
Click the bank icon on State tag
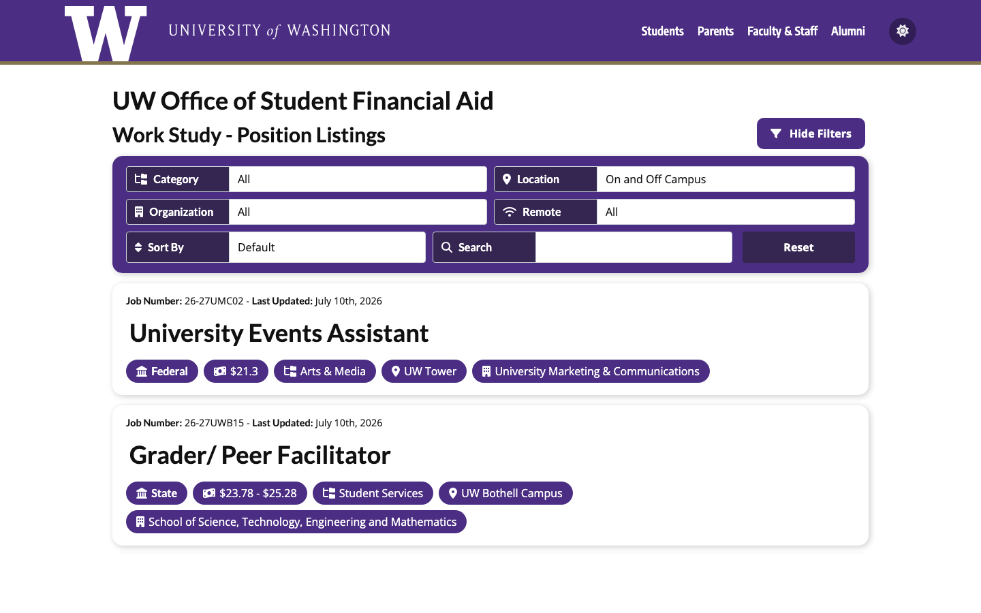pos(142,493)
